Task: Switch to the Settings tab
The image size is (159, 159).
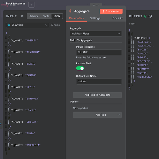Action: click(x=95, y=18)
